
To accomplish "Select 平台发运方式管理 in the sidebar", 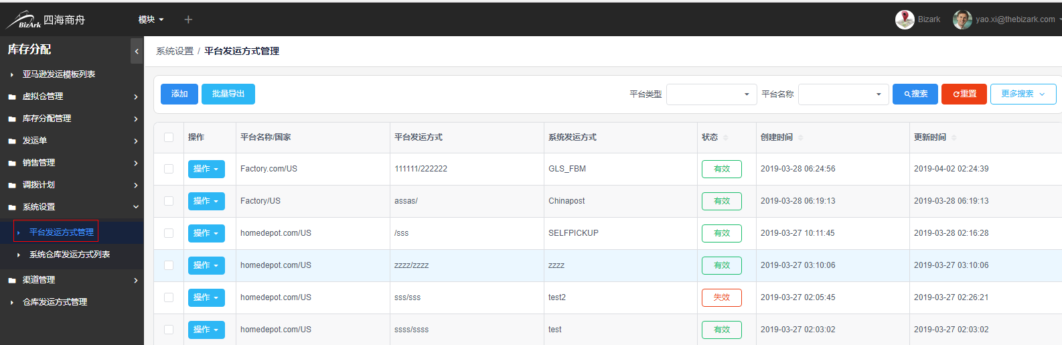I will [x=62, y=232].
